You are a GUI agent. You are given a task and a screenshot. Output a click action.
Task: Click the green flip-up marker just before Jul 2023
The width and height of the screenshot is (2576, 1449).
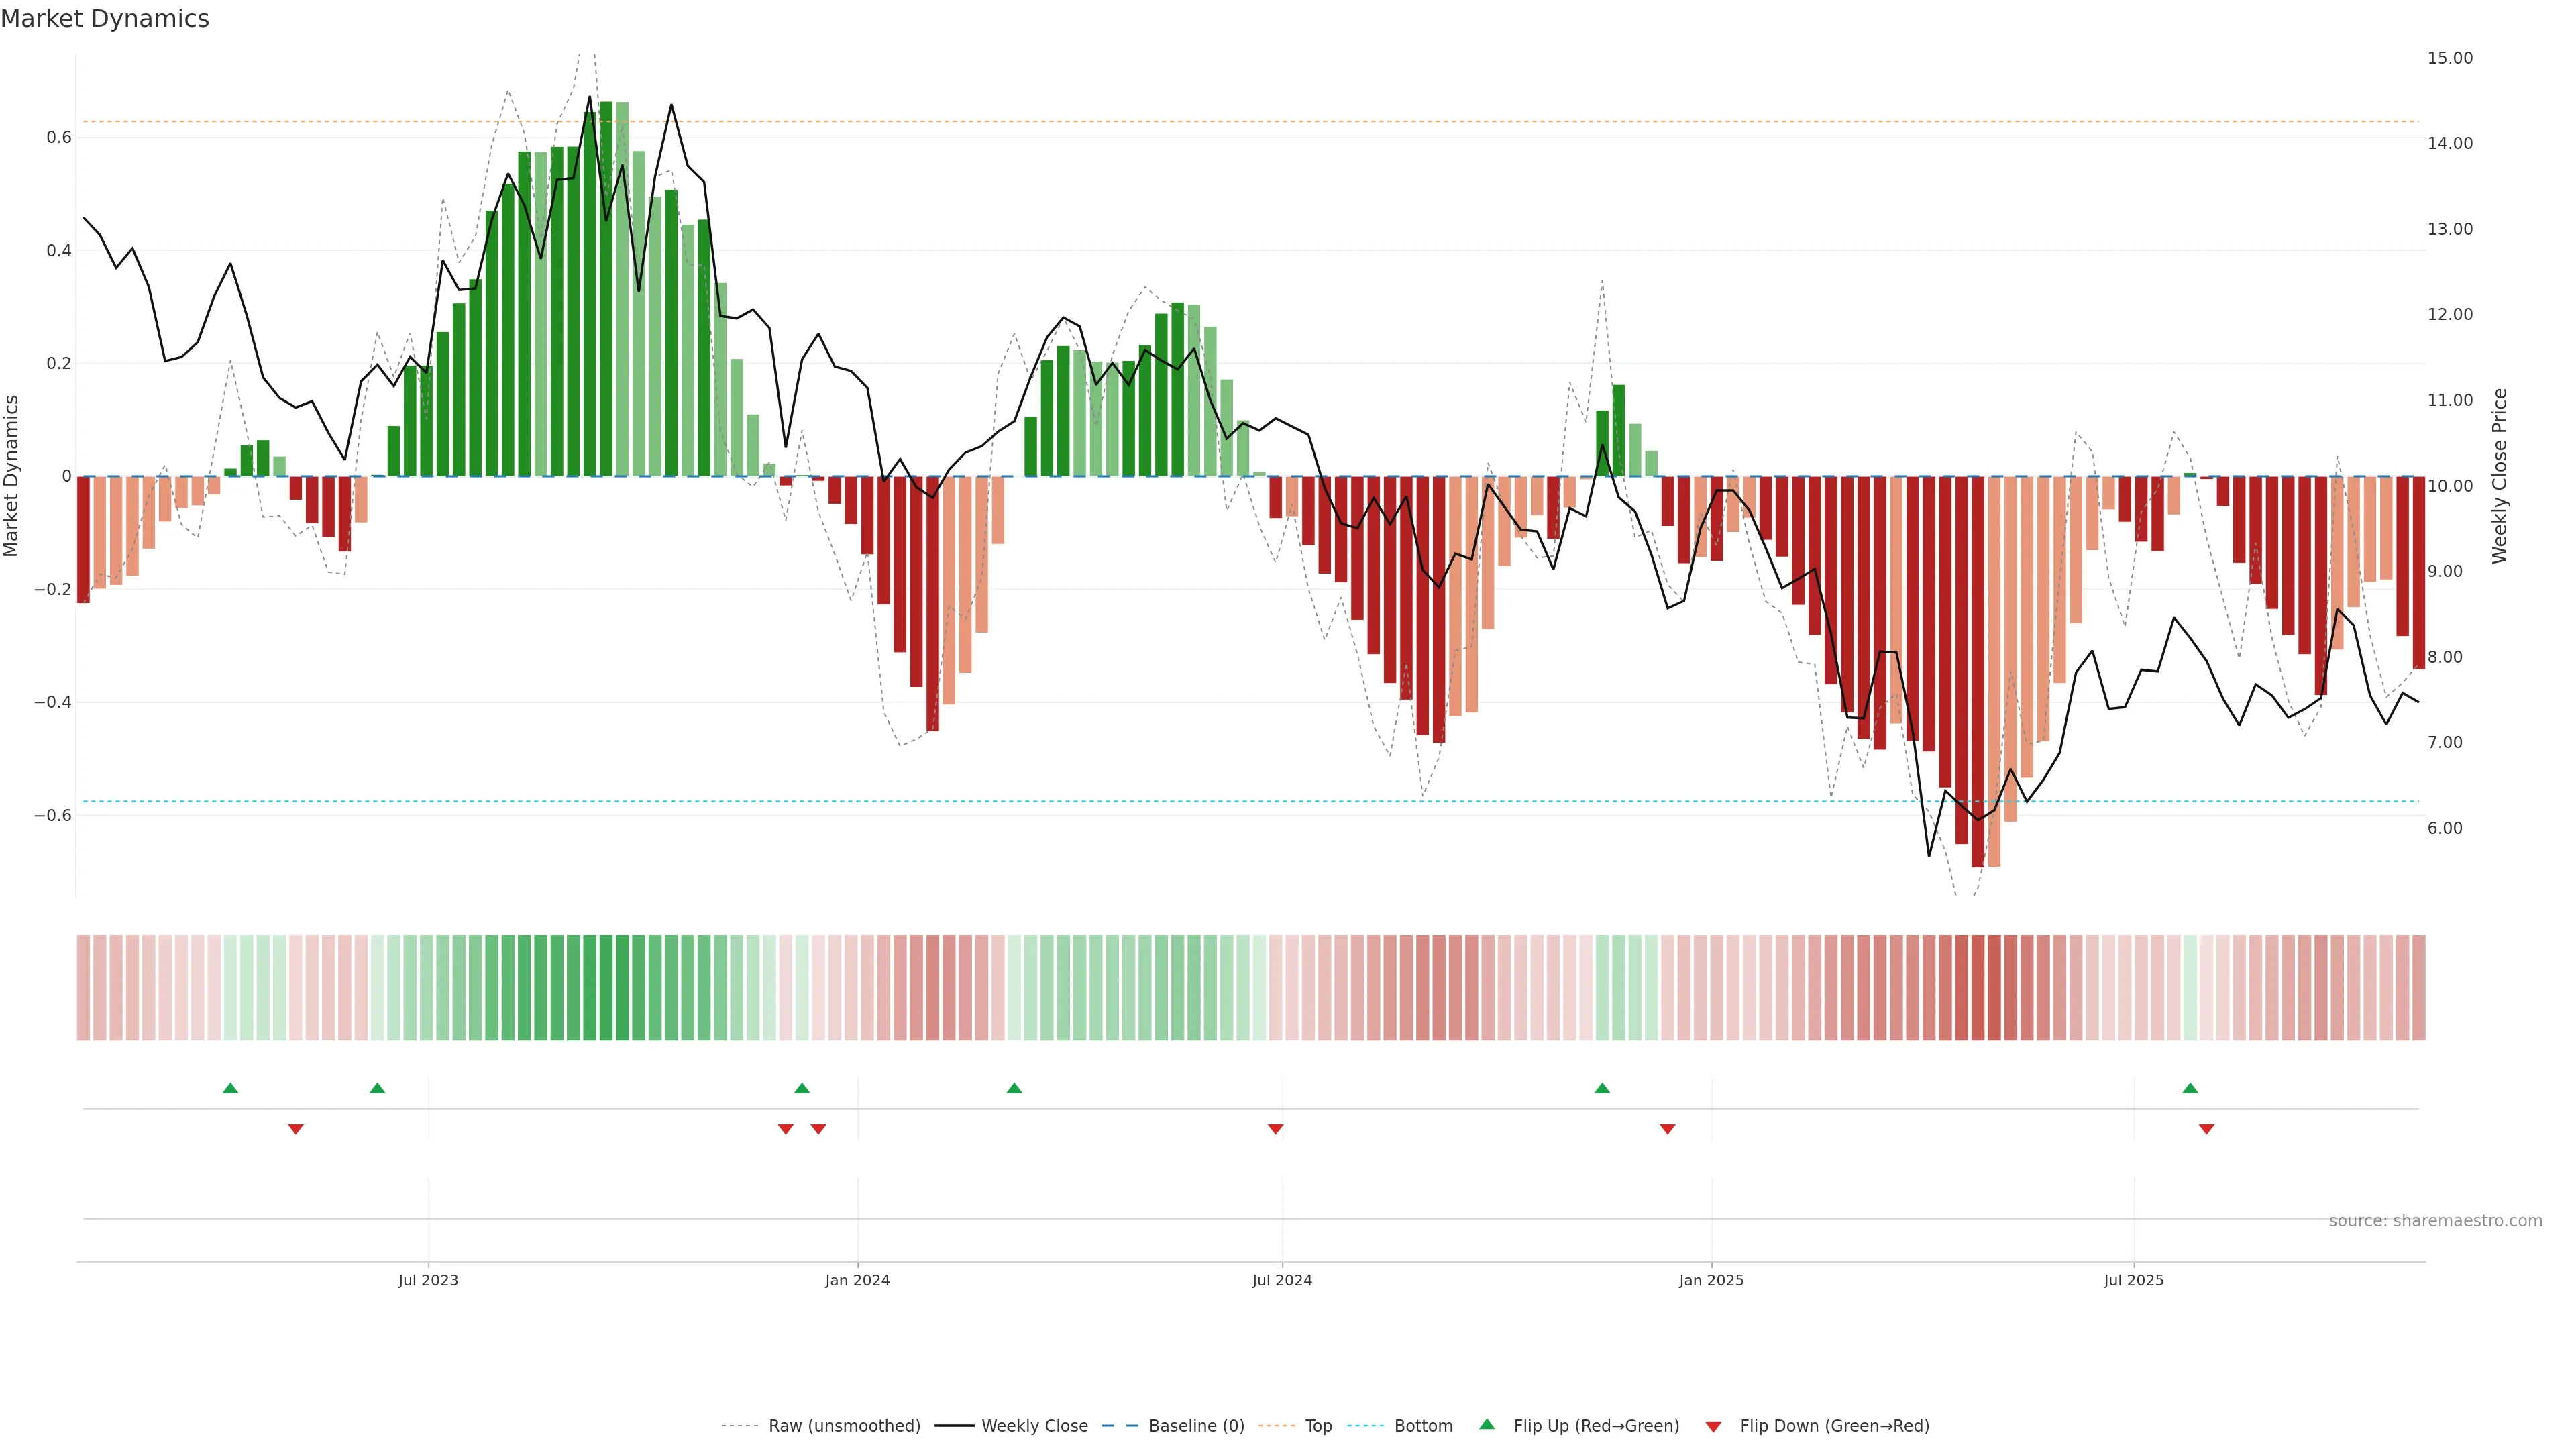point(377,1088)
